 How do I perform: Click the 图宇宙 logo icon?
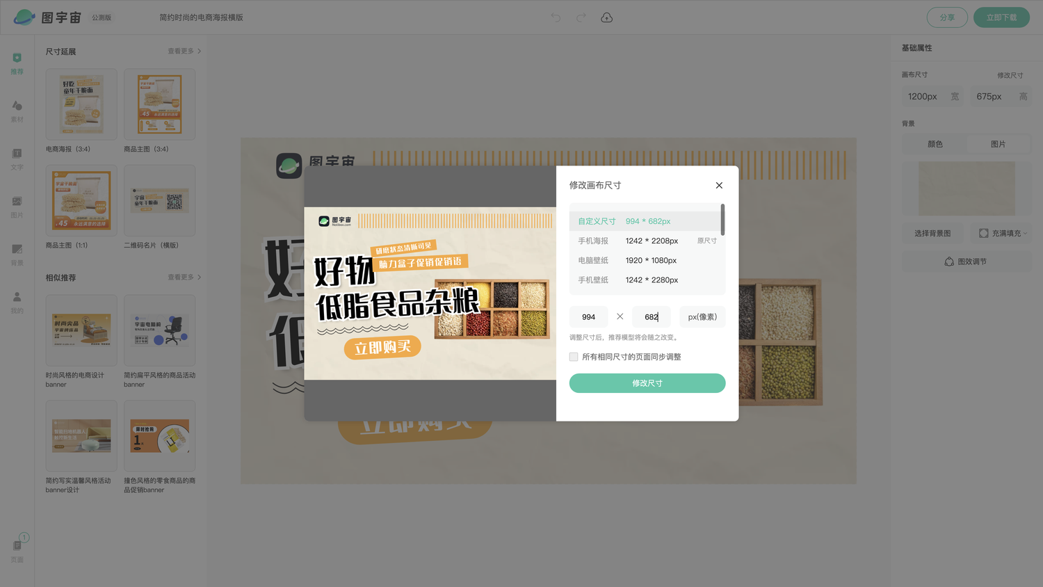click(x=24, y=17)
